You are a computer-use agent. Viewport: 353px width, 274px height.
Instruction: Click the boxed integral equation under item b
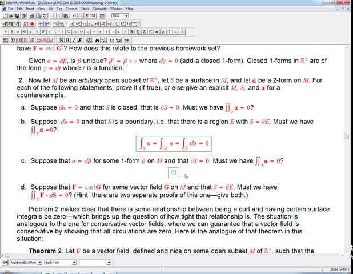coord(174,144)
